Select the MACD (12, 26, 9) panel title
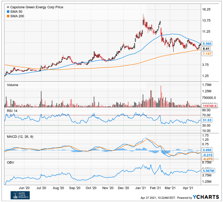The image size is (223, 202). (x=20, y=136)
